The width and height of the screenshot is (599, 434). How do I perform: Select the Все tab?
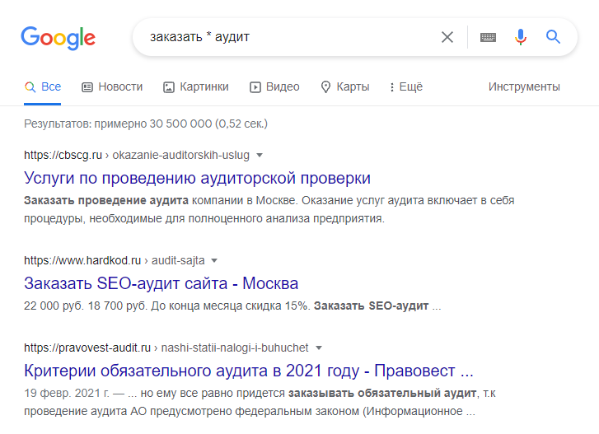point(42,87)
